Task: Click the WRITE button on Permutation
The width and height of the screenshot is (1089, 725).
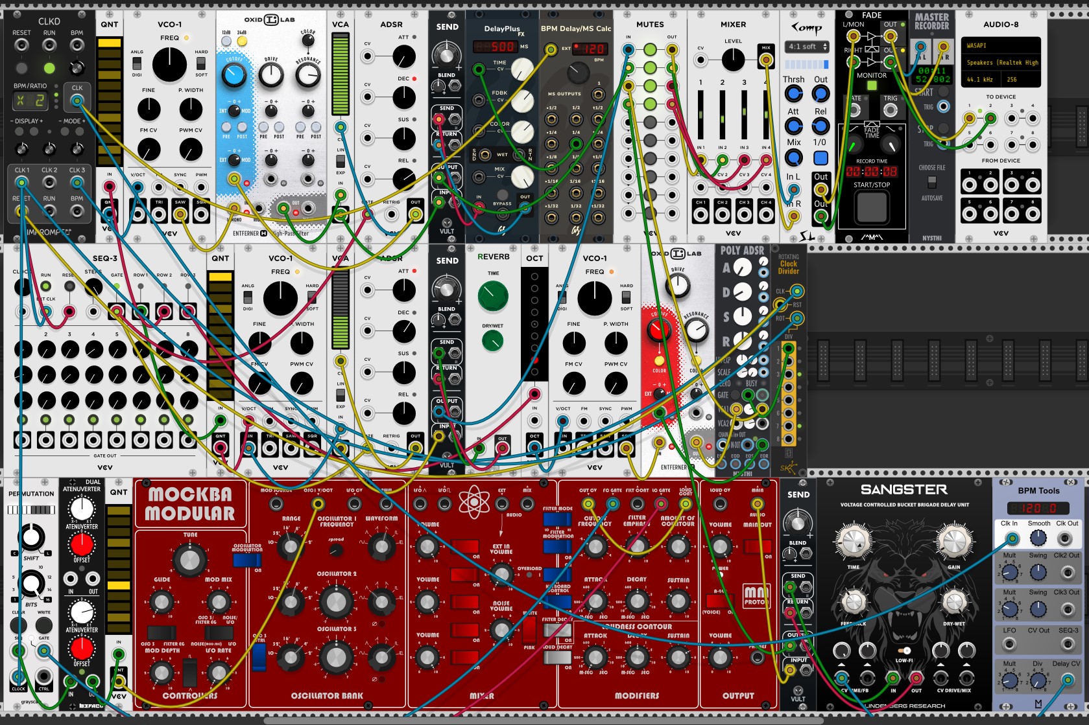Action: pyautogui.click(x=43, y=625)
